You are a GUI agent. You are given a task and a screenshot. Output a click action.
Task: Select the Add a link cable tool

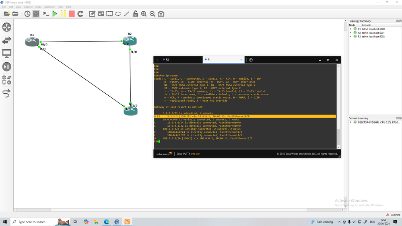7,93
